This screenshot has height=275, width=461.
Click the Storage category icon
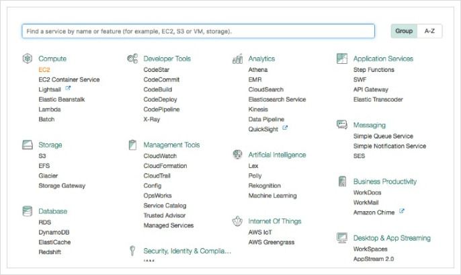point(28,145)
